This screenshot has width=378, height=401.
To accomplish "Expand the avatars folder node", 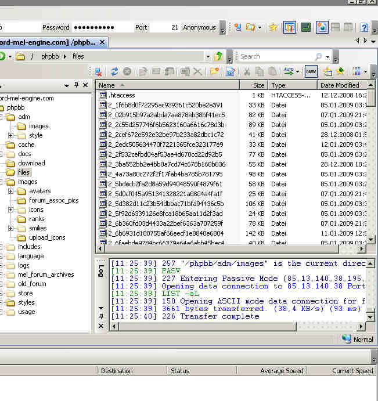I will (x=10, y=191).
